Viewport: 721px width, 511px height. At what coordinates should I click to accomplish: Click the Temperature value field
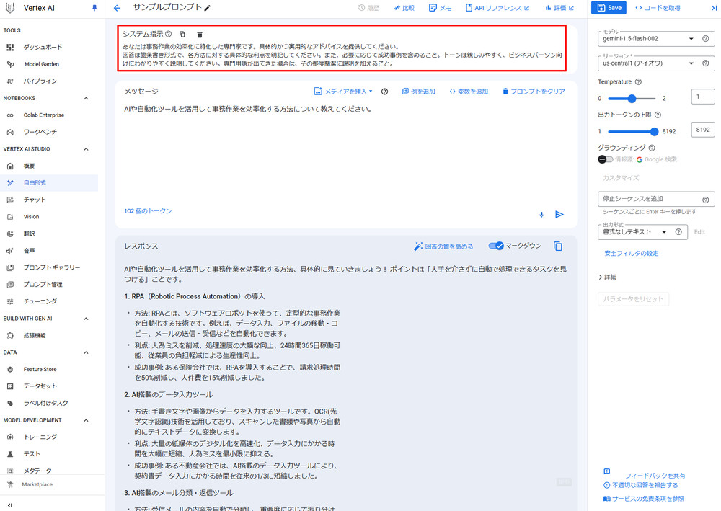703,97
